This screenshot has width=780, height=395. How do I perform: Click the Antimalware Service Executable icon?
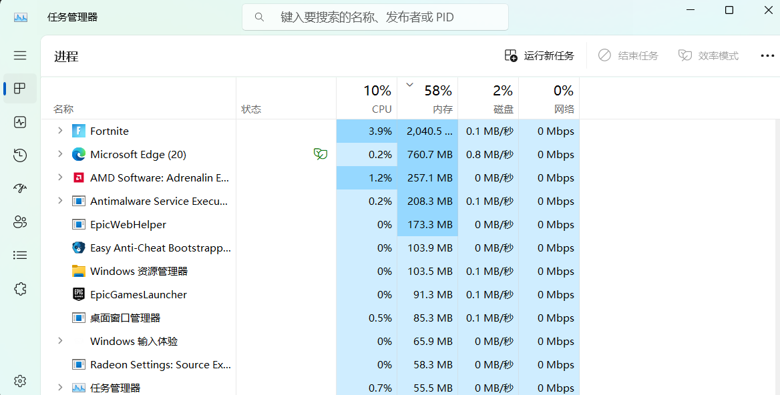tap(79, 202)
